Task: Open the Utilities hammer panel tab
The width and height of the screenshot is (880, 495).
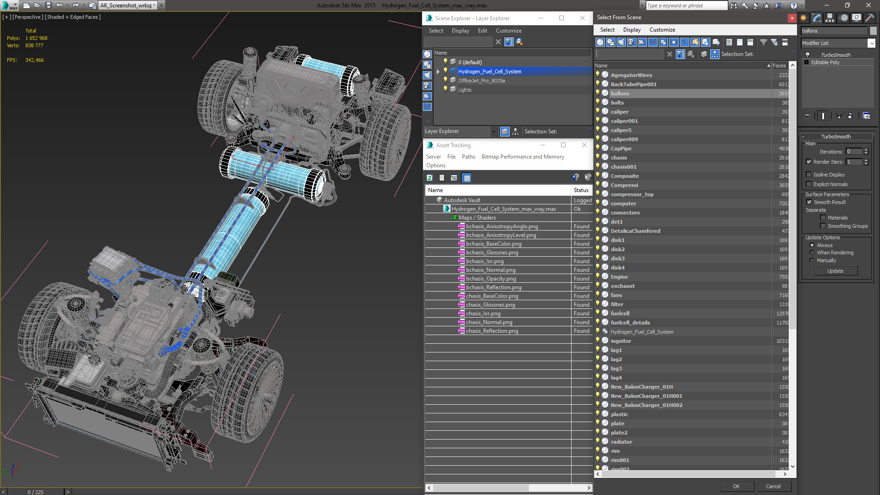Action: (x=869, y=18)
